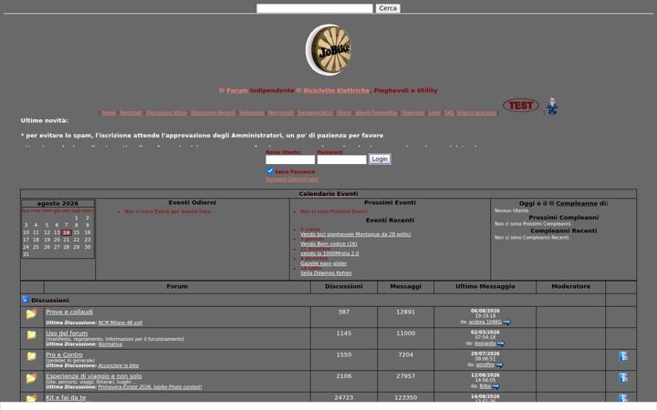The width and height of the screenshot is (657, 410).
Task: Click the JoBike wheel logo
Action: [x=328, y=50]
